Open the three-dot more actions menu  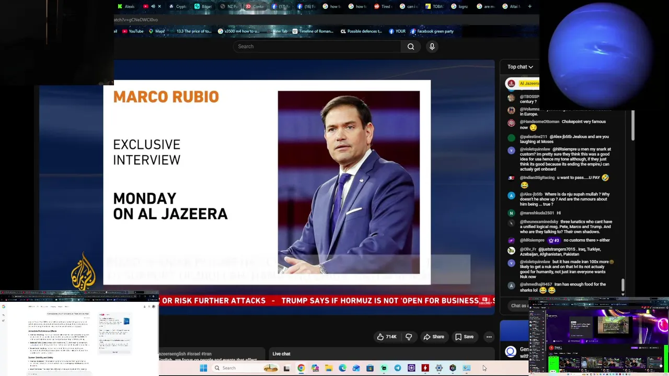(489, 337)
